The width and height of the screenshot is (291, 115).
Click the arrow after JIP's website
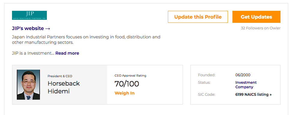[48, 29]
